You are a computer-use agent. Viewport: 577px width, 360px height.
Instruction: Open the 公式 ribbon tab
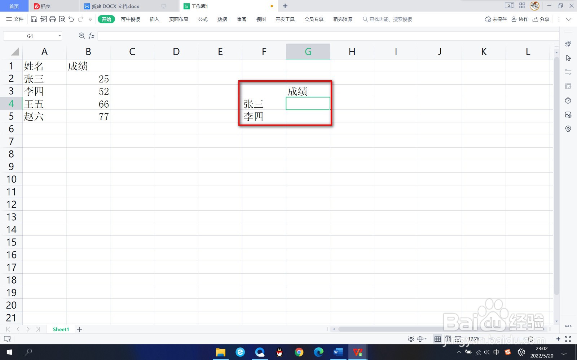(x=203, y=19)
